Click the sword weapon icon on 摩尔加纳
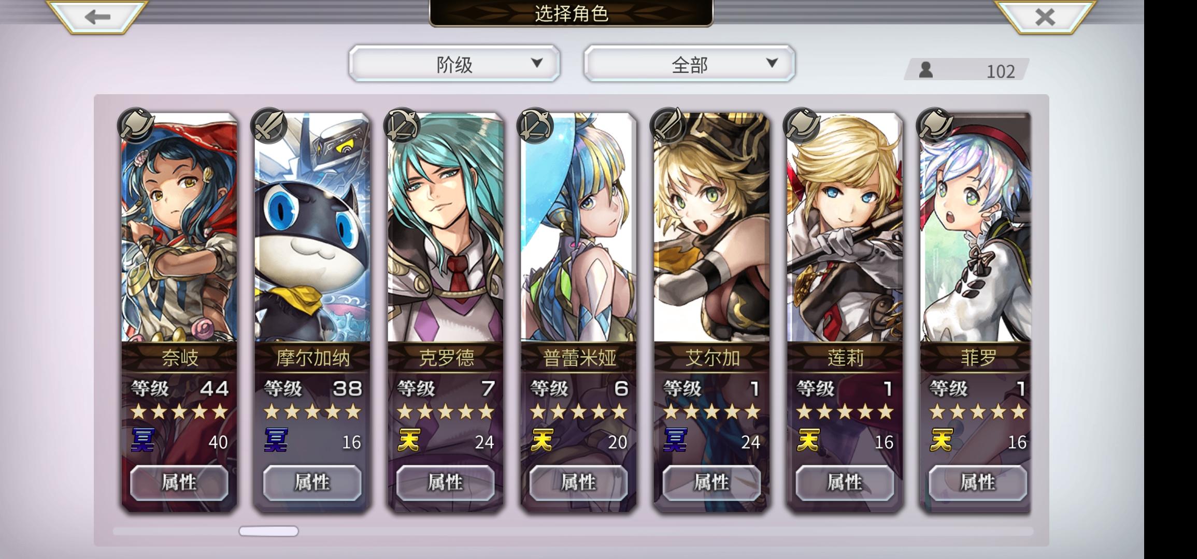The image size is (1197, 559). tap(269, 125)
